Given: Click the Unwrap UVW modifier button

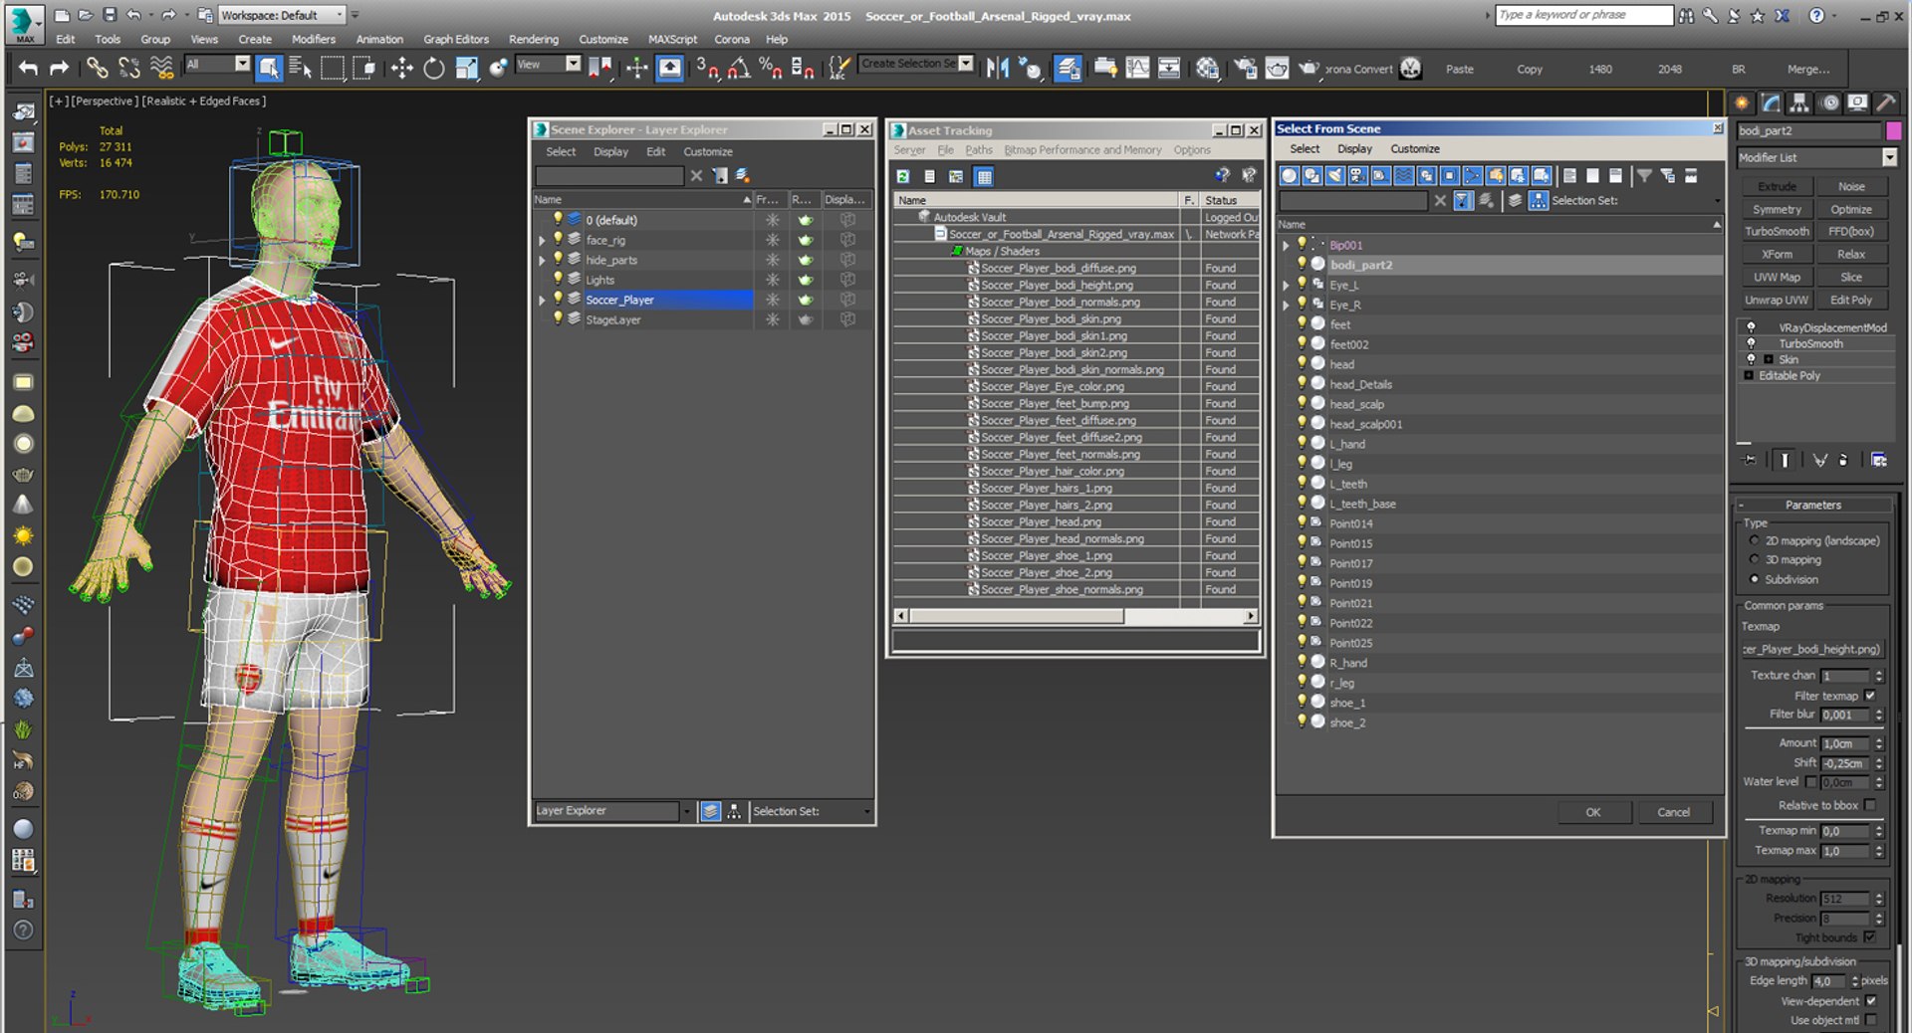Looking at the screenshot, I should pyautogui.click(x=1776, y=300).
